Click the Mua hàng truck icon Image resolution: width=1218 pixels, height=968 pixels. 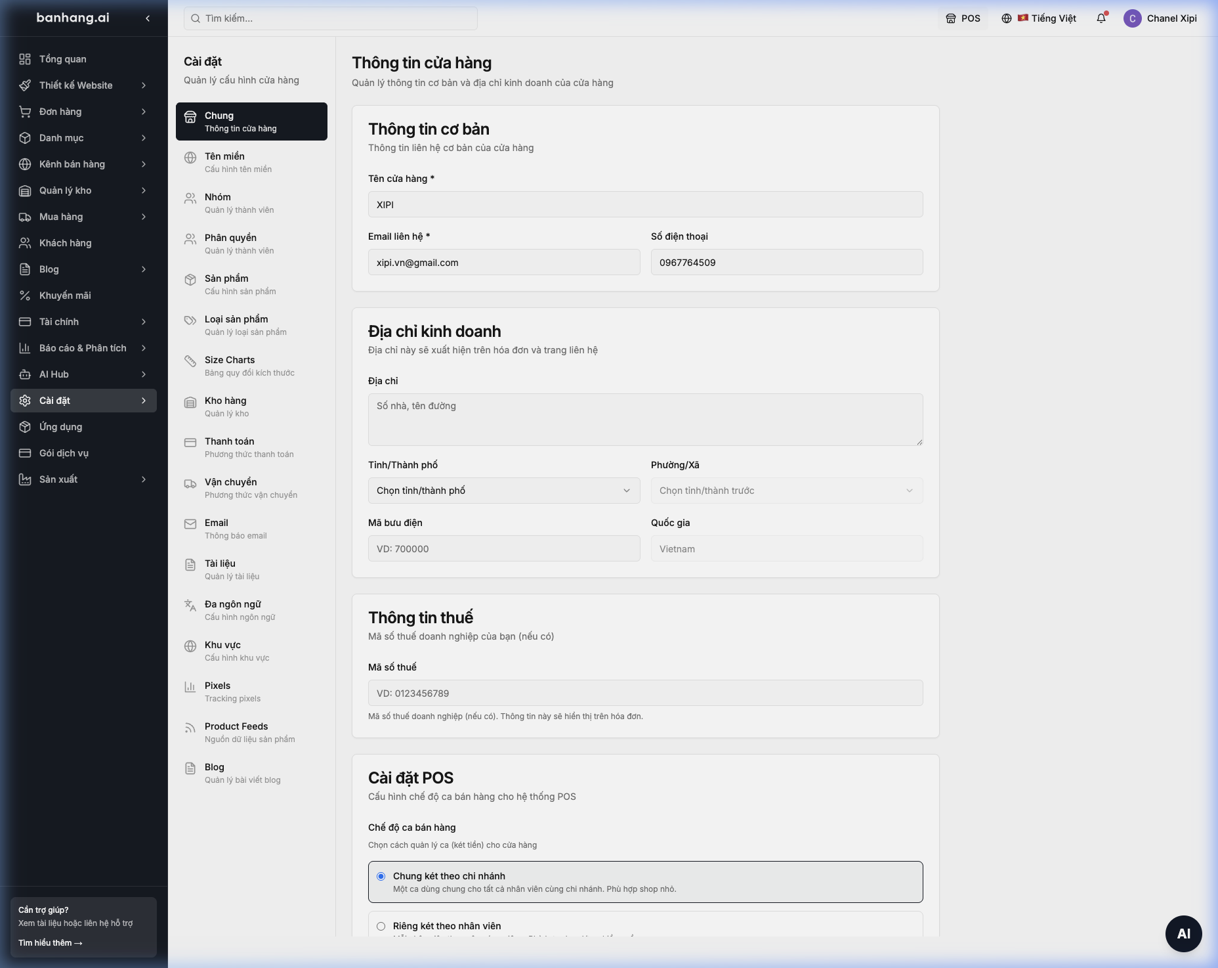tap(25, 217)
